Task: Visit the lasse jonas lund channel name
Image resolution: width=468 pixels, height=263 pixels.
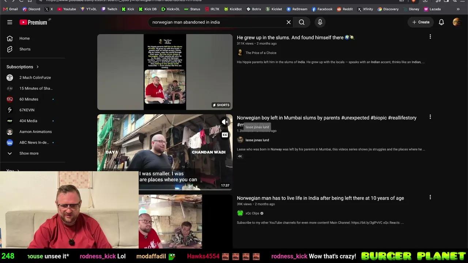Action: [257, 140]
